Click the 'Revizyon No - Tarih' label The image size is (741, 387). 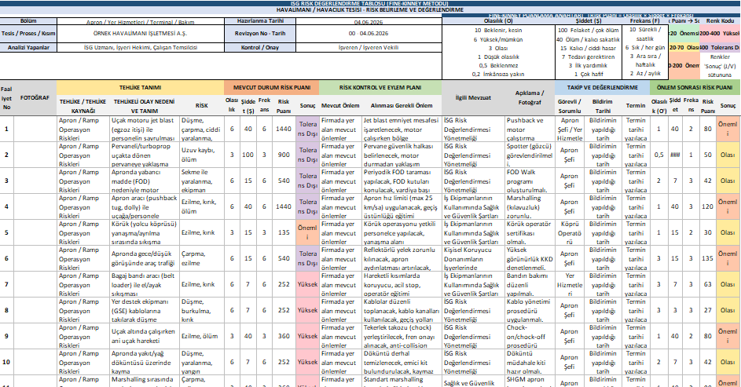click(260, 34)
